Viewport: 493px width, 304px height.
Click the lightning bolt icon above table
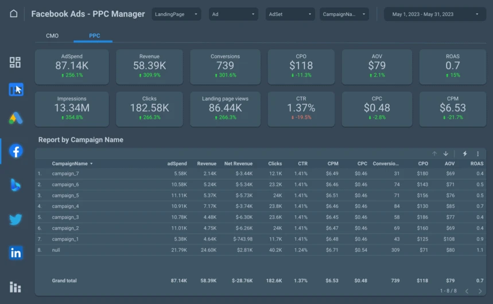[x=465, y=154]
